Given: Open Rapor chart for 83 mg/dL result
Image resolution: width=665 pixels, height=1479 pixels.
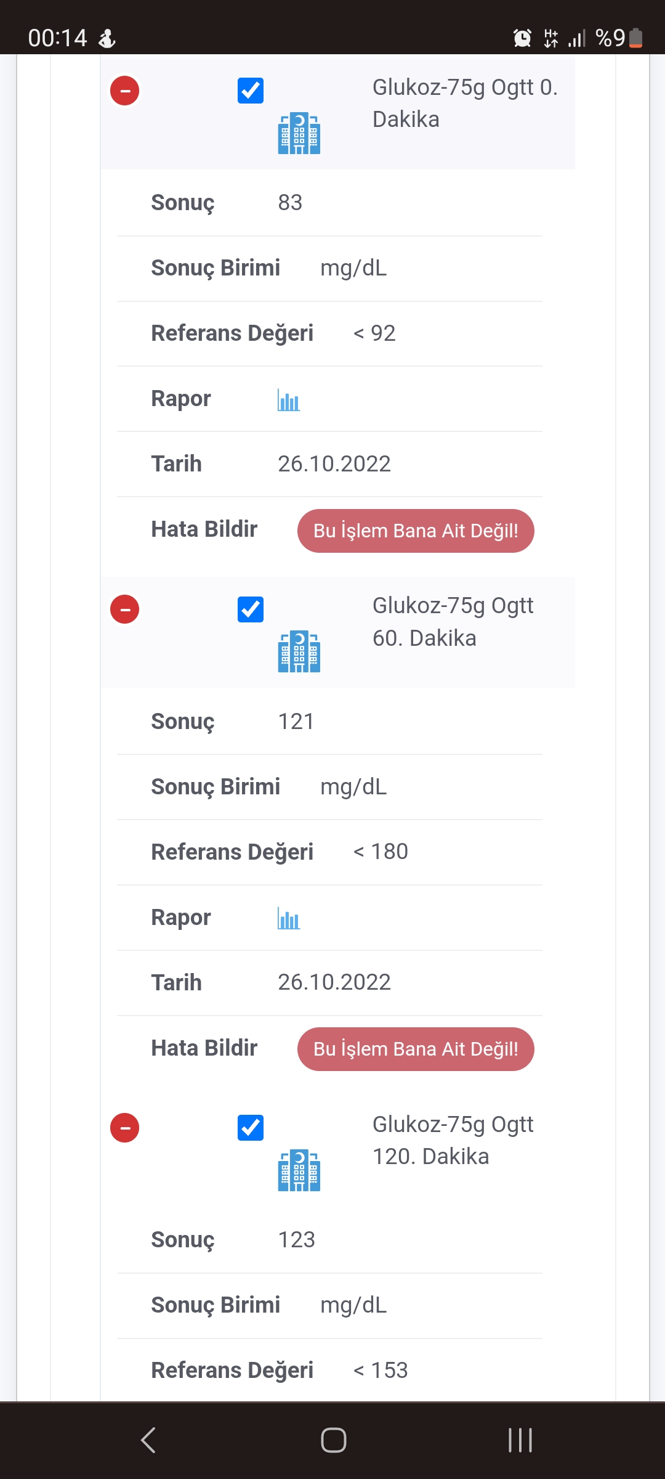Looking at the screenshot, I should click(288, 400).
